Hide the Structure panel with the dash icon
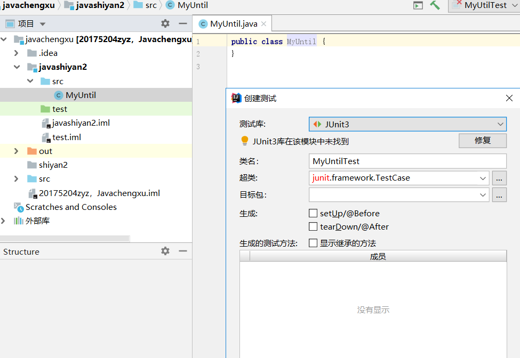The height and width of the screenshot is (358, 520). coord(183,251)
